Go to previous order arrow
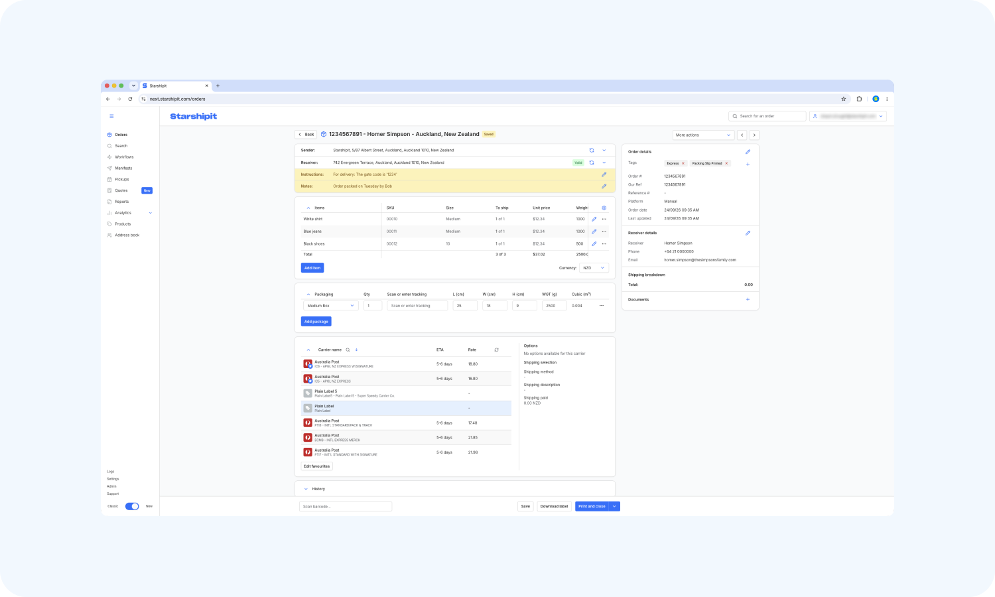995x597 pixels. [x=742, y=135]
